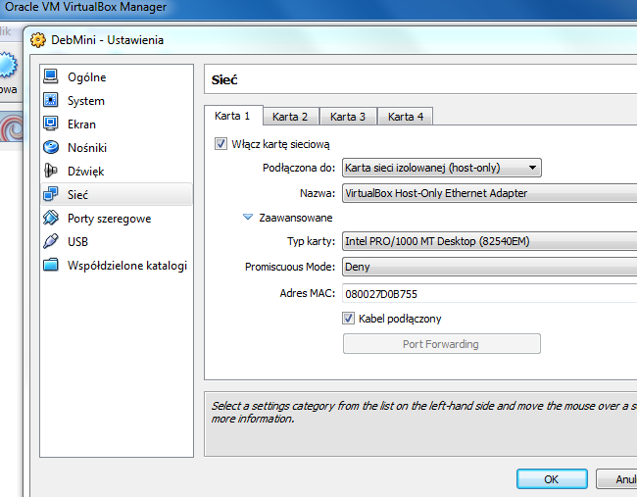The width and height of the screenshot is (637, 497).
Task: Click the Współdzielone katalogi folder icon
Action: pos(51,265)
